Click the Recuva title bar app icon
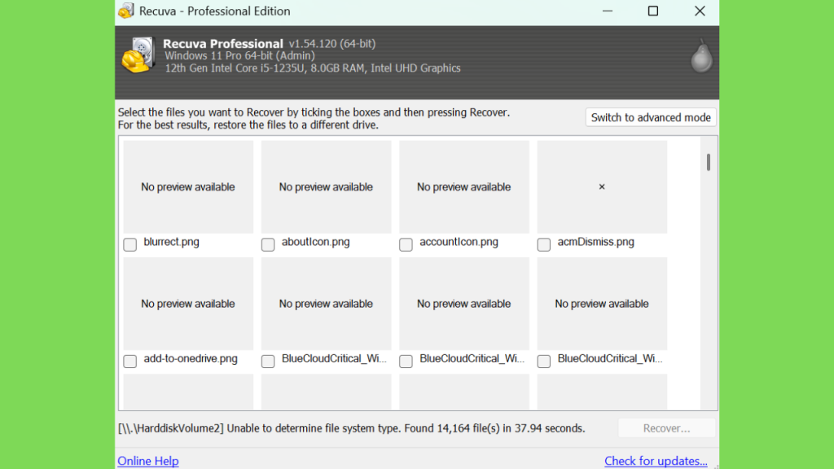834x469 pixels. [x=126, y=11]
